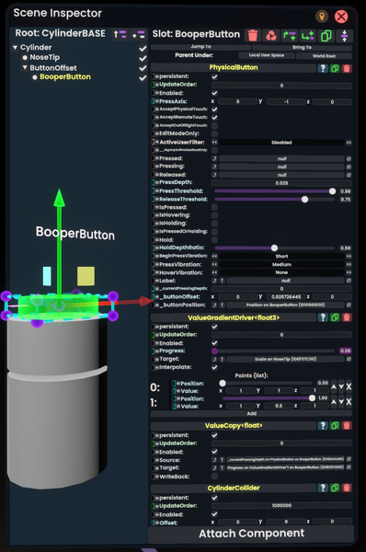Toggle PhysicalButton persistent checkbox

[214, 76]
